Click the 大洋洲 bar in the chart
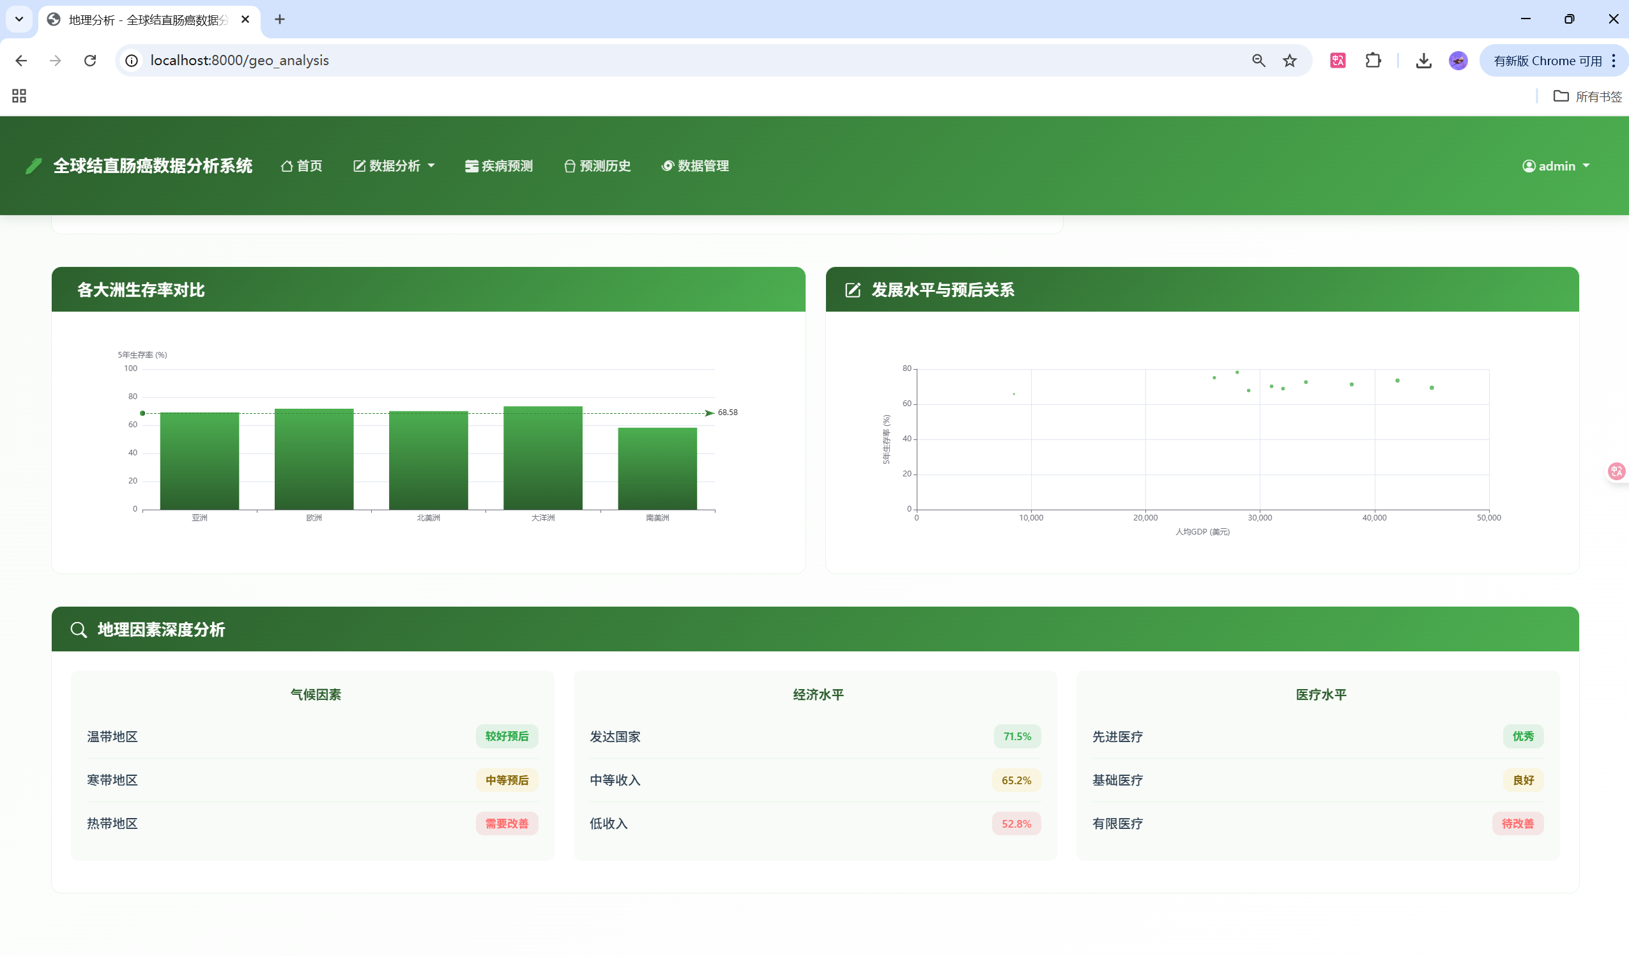Viewport: 1629px width, 956px height. tap(542, 458)
